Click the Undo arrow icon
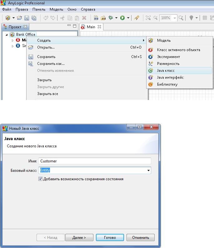214x248 pixels. pyautogui.click(x=46, y=18)
